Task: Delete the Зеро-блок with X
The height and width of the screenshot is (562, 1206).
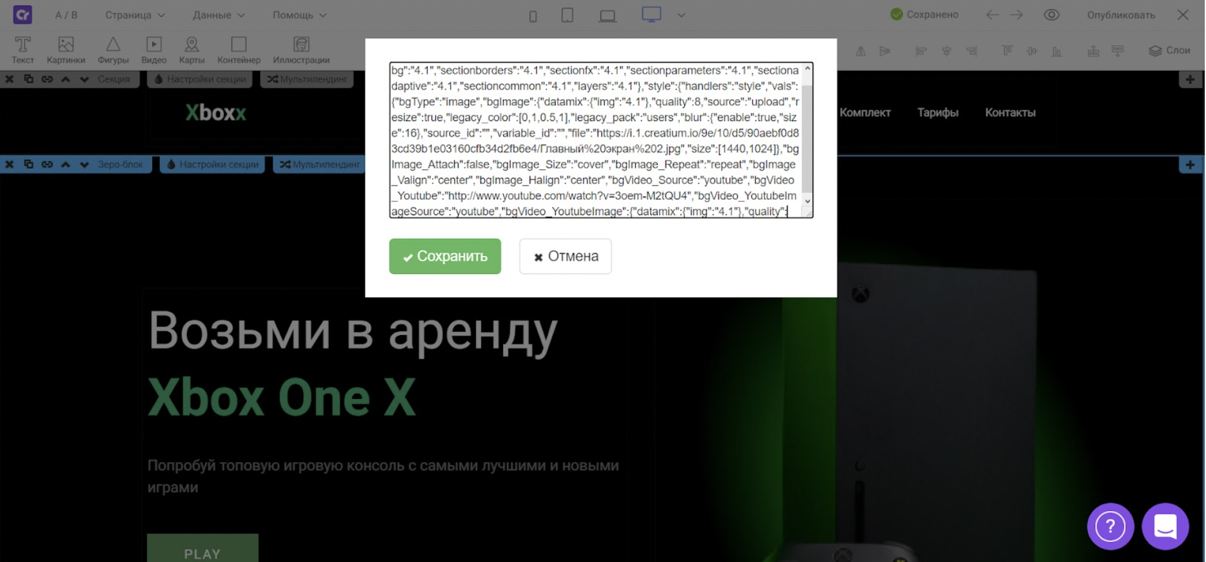Action: (10, 164)
